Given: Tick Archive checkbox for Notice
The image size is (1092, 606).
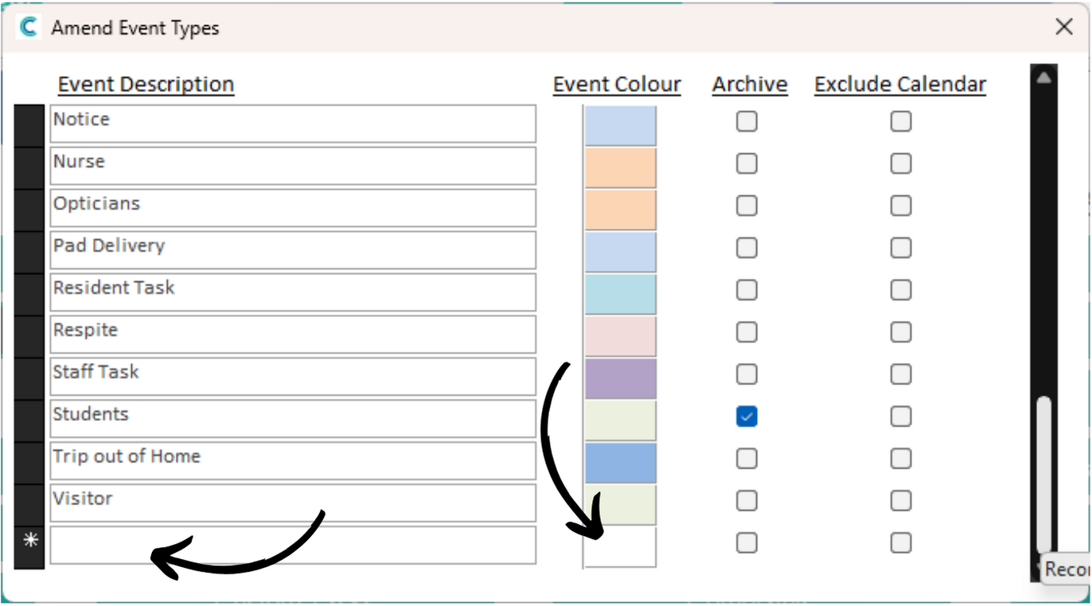Looking at the screenshot, I should click(747, 122).
